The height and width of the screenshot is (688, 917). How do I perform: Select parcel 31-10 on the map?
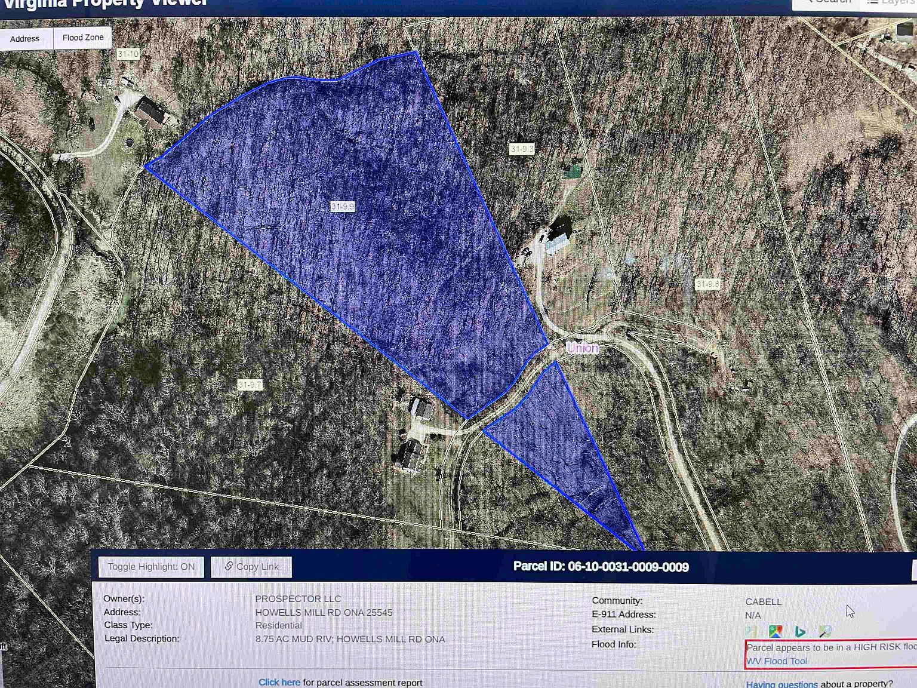(x=128, y=54)
